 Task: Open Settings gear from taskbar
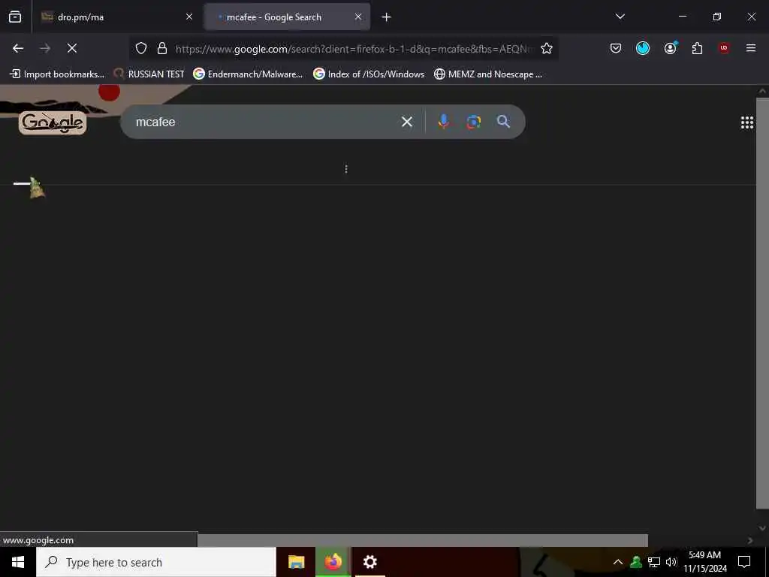(369, 562)
